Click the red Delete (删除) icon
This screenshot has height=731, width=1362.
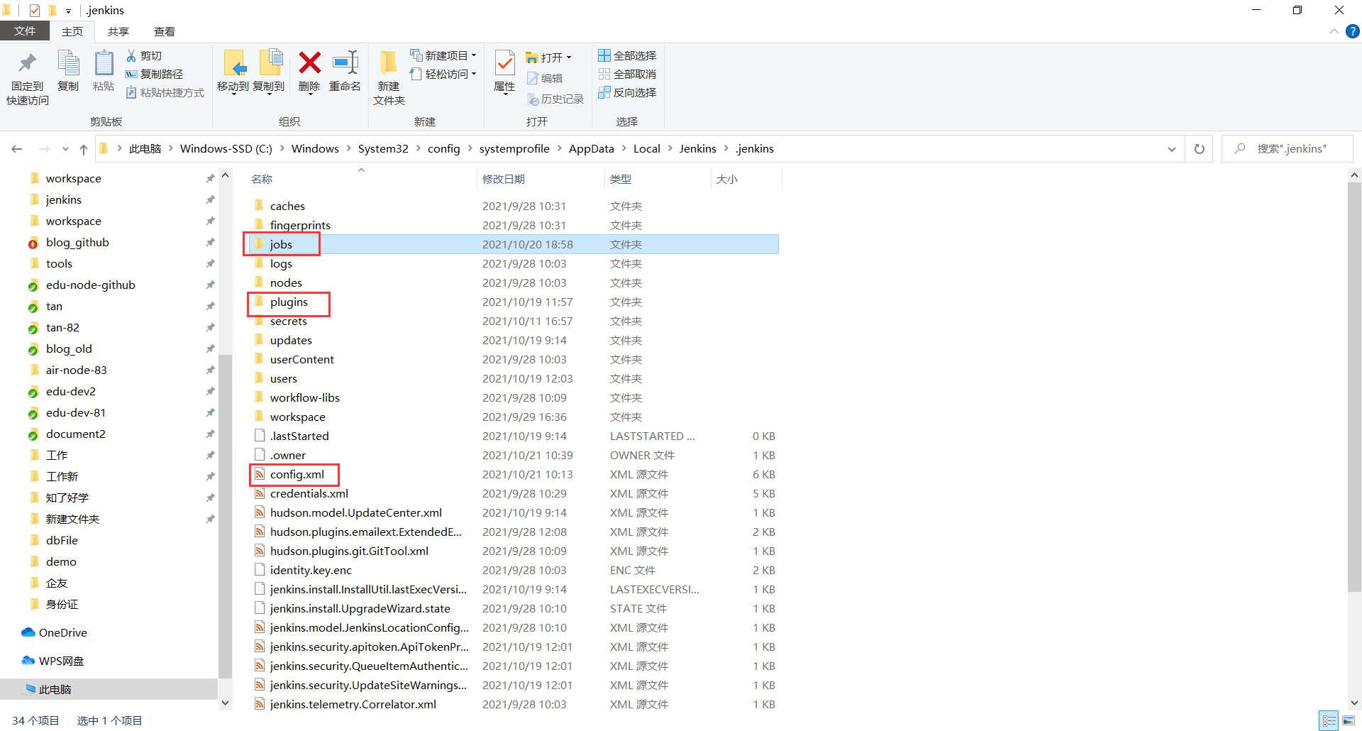(309, 62)
